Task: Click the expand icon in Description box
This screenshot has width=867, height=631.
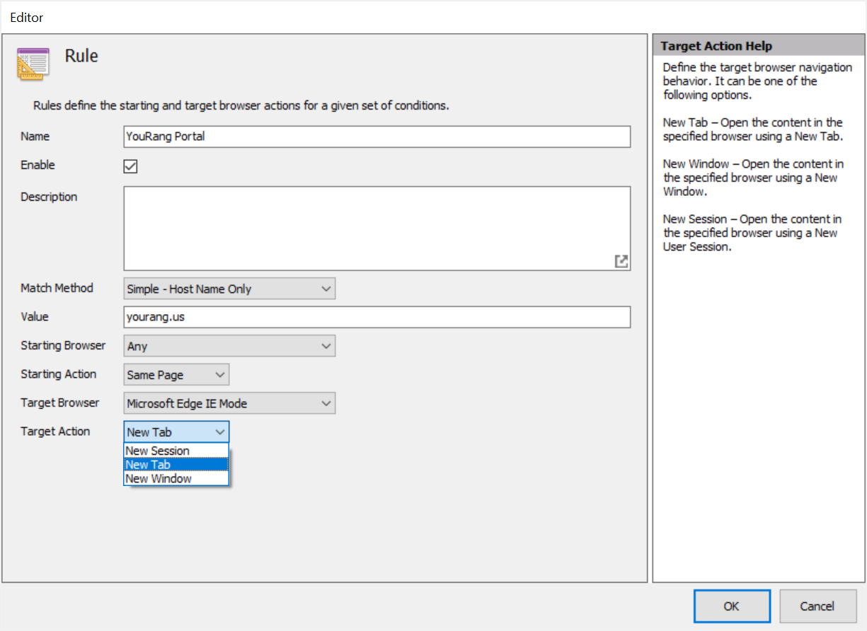Action: 621,261
